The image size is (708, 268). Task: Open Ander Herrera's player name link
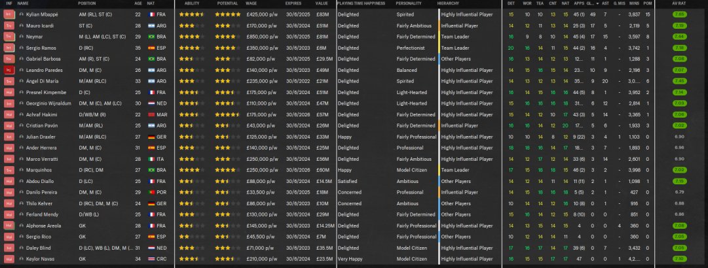coord(41,148)
